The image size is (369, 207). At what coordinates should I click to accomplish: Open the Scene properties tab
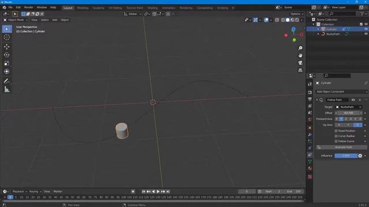(310, 113)
